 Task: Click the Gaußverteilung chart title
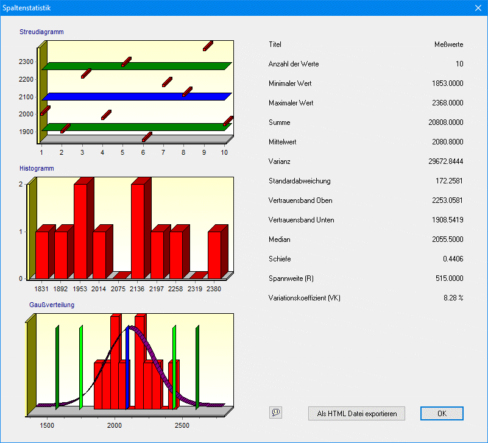coord(52,304)
